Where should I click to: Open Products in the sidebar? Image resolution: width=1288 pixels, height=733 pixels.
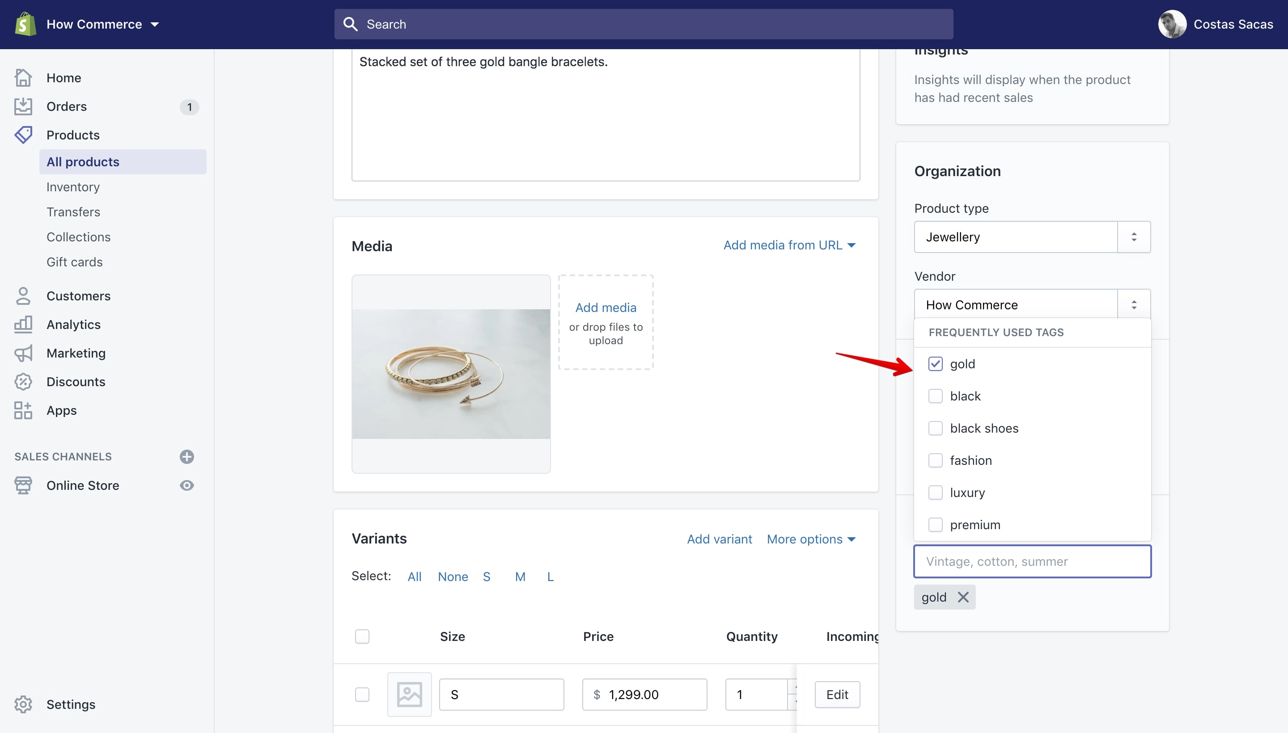(73, 135)
